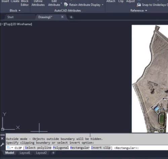This screenshot has height=159, width=168.
Task: Choose Select polyline clip option
Action: click(38, 148)
